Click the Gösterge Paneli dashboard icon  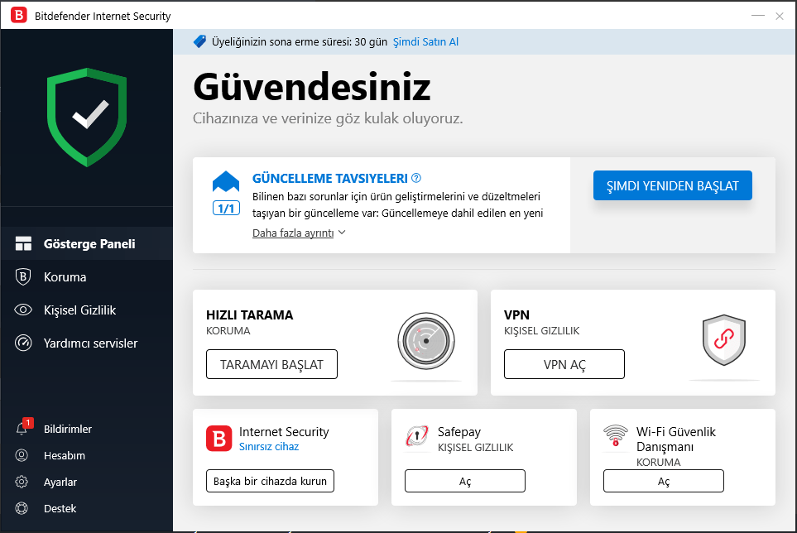tap(23, 243)
